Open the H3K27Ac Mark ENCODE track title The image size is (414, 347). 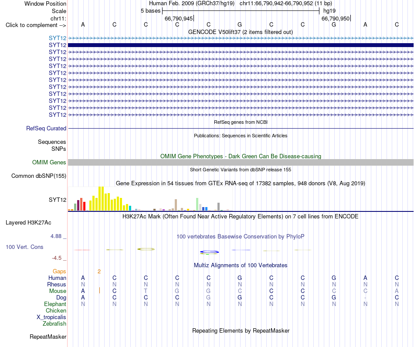coord(241,217)
